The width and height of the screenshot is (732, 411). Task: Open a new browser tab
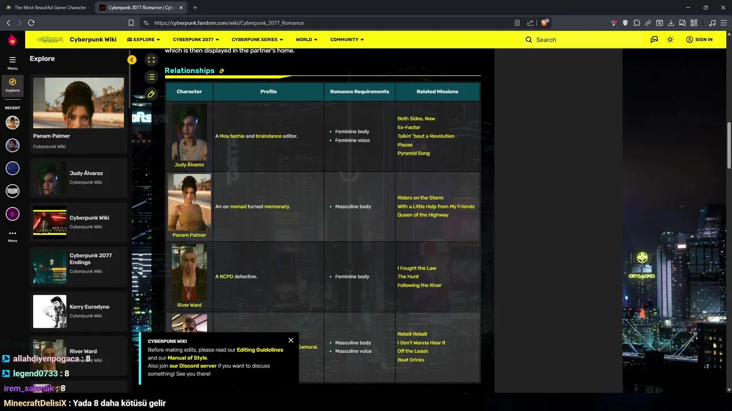click(195, 7)
